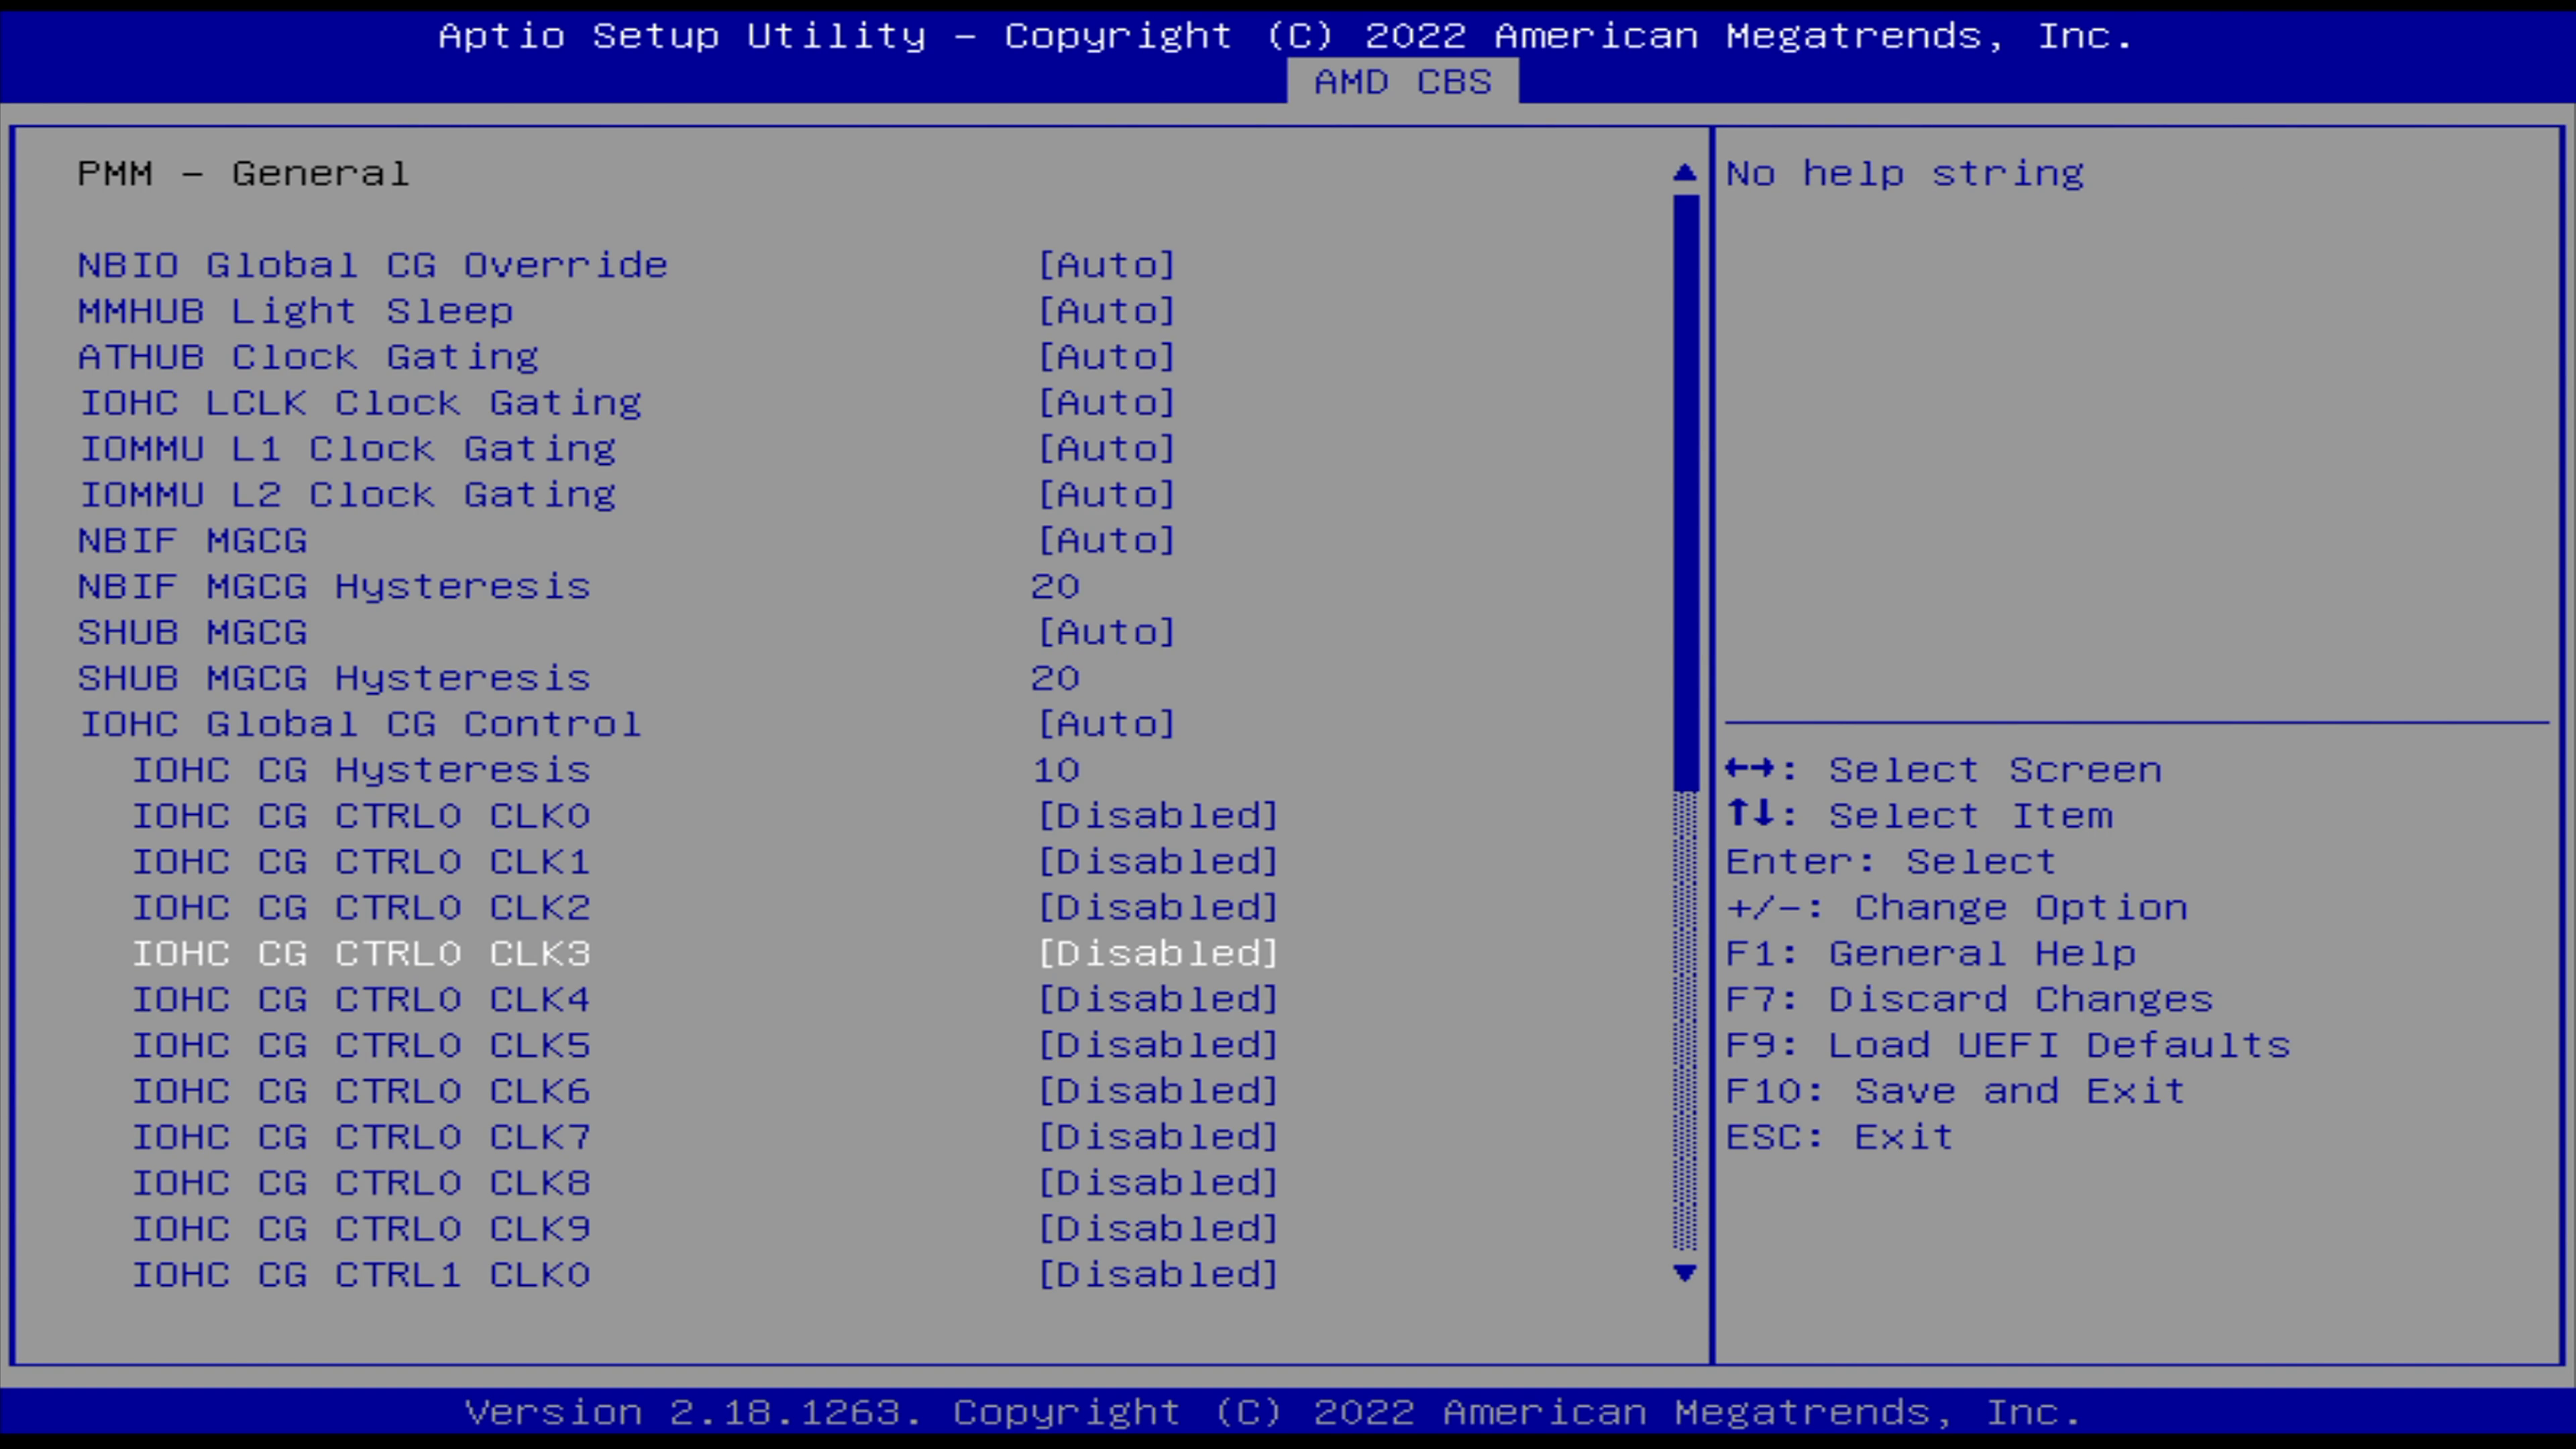Select IOHC CG CTRL0 CLK8 row label

(361, 1183)
